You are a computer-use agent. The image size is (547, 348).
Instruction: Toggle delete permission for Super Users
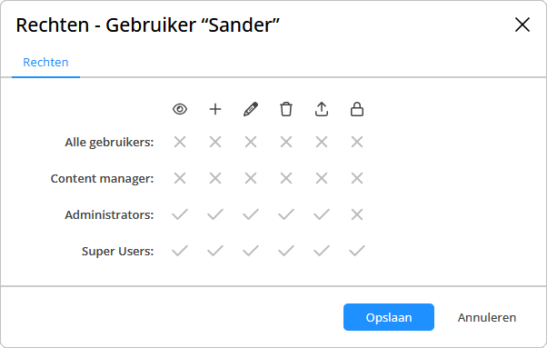tap(286, 251)
